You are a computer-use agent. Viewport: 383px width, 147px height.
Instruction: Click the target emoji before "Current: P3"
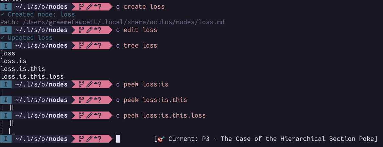[x=162, y=139]
